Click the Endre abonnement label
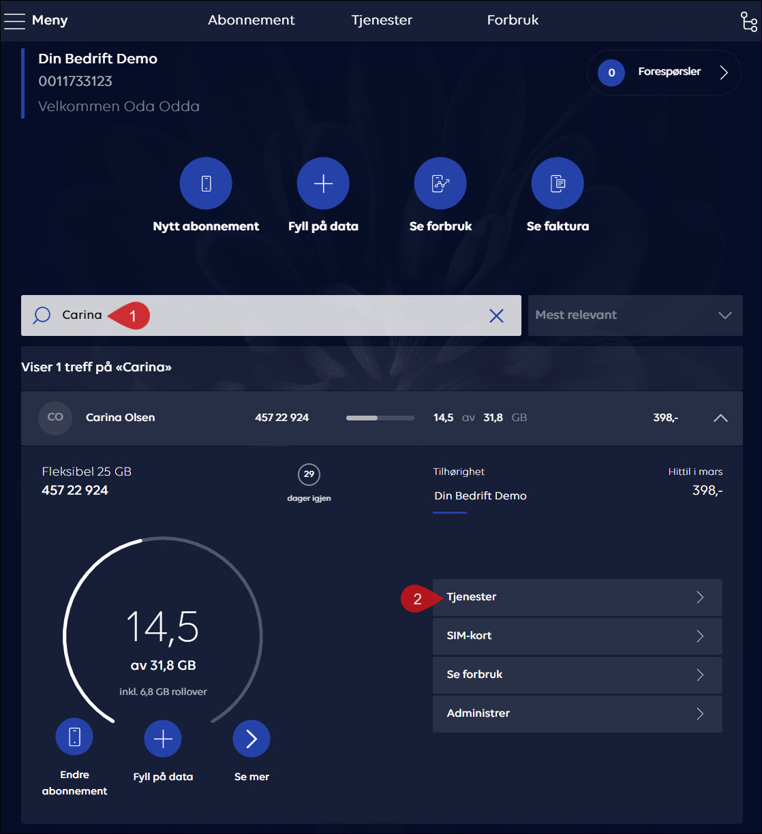Screen dimensions: 762x834 click(74, 783)
